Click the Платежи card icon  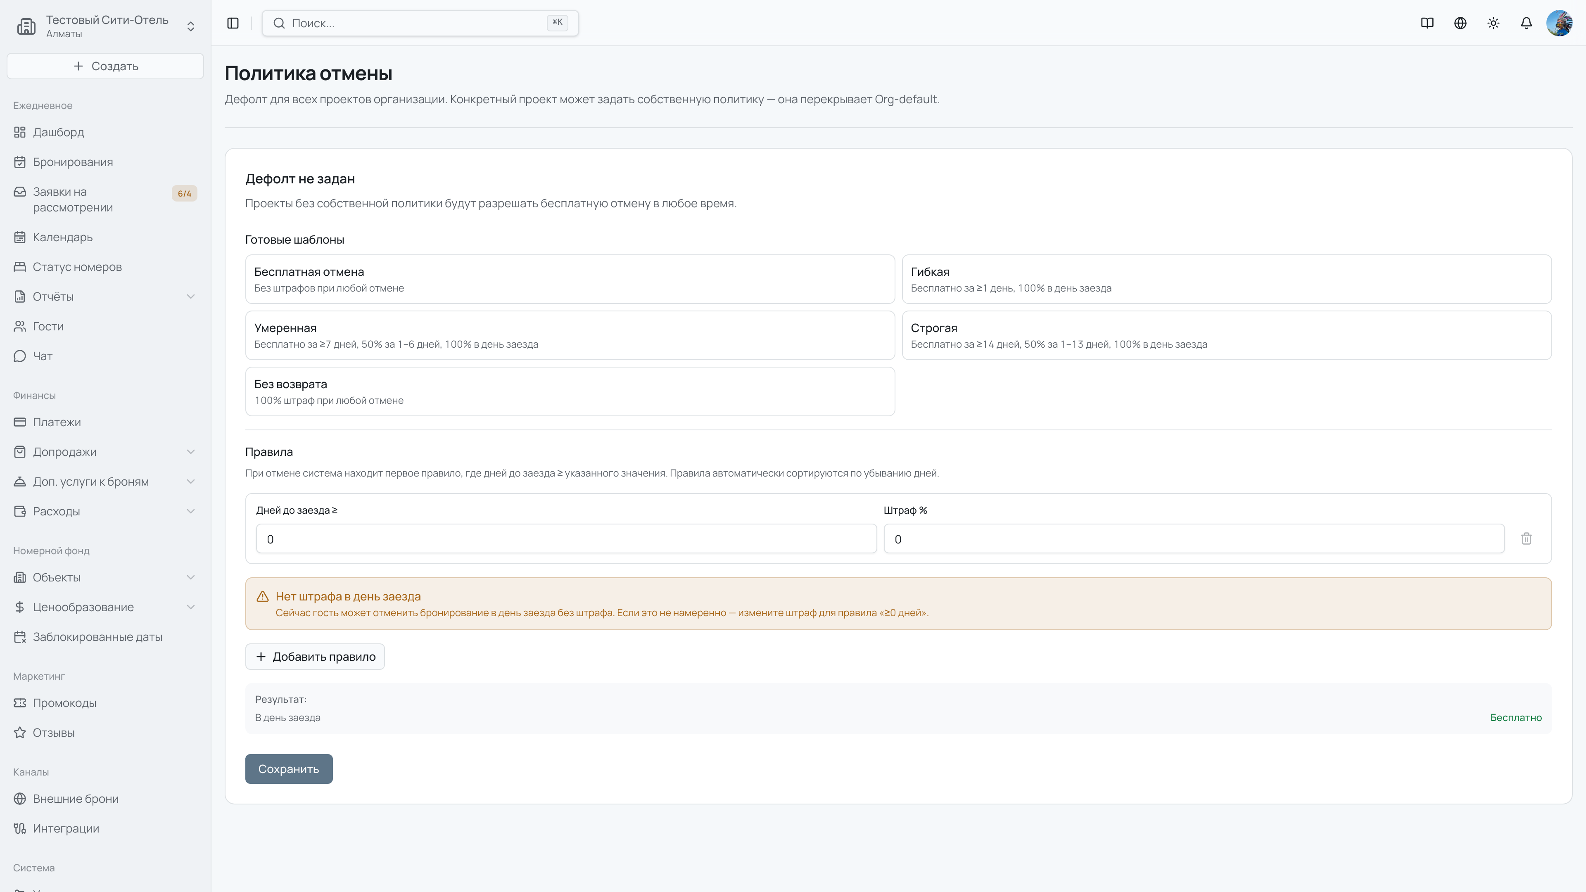point(20,422)
